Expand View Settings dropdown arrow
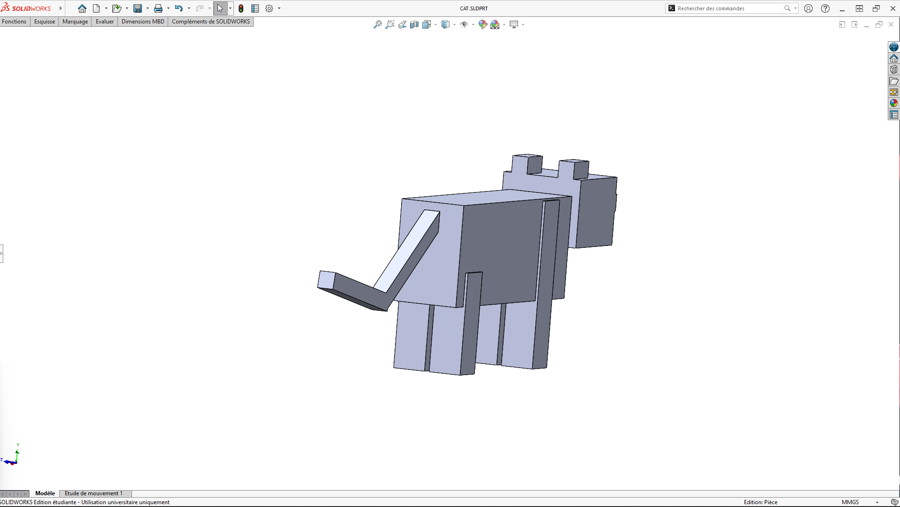Screen dimensions: 900x507 (523, 24)
